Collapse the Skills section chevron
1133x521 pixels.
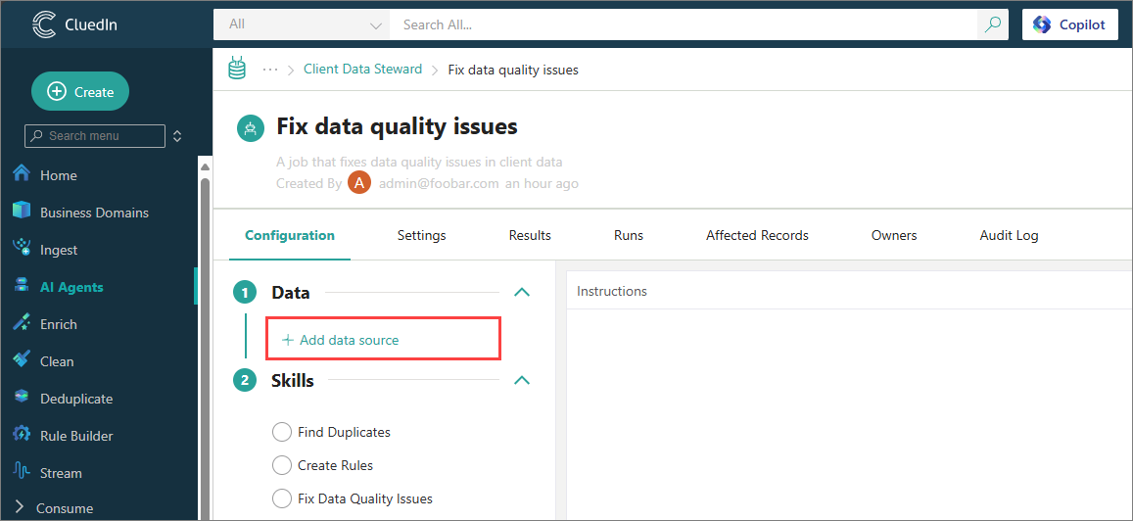tap(522, 380)
